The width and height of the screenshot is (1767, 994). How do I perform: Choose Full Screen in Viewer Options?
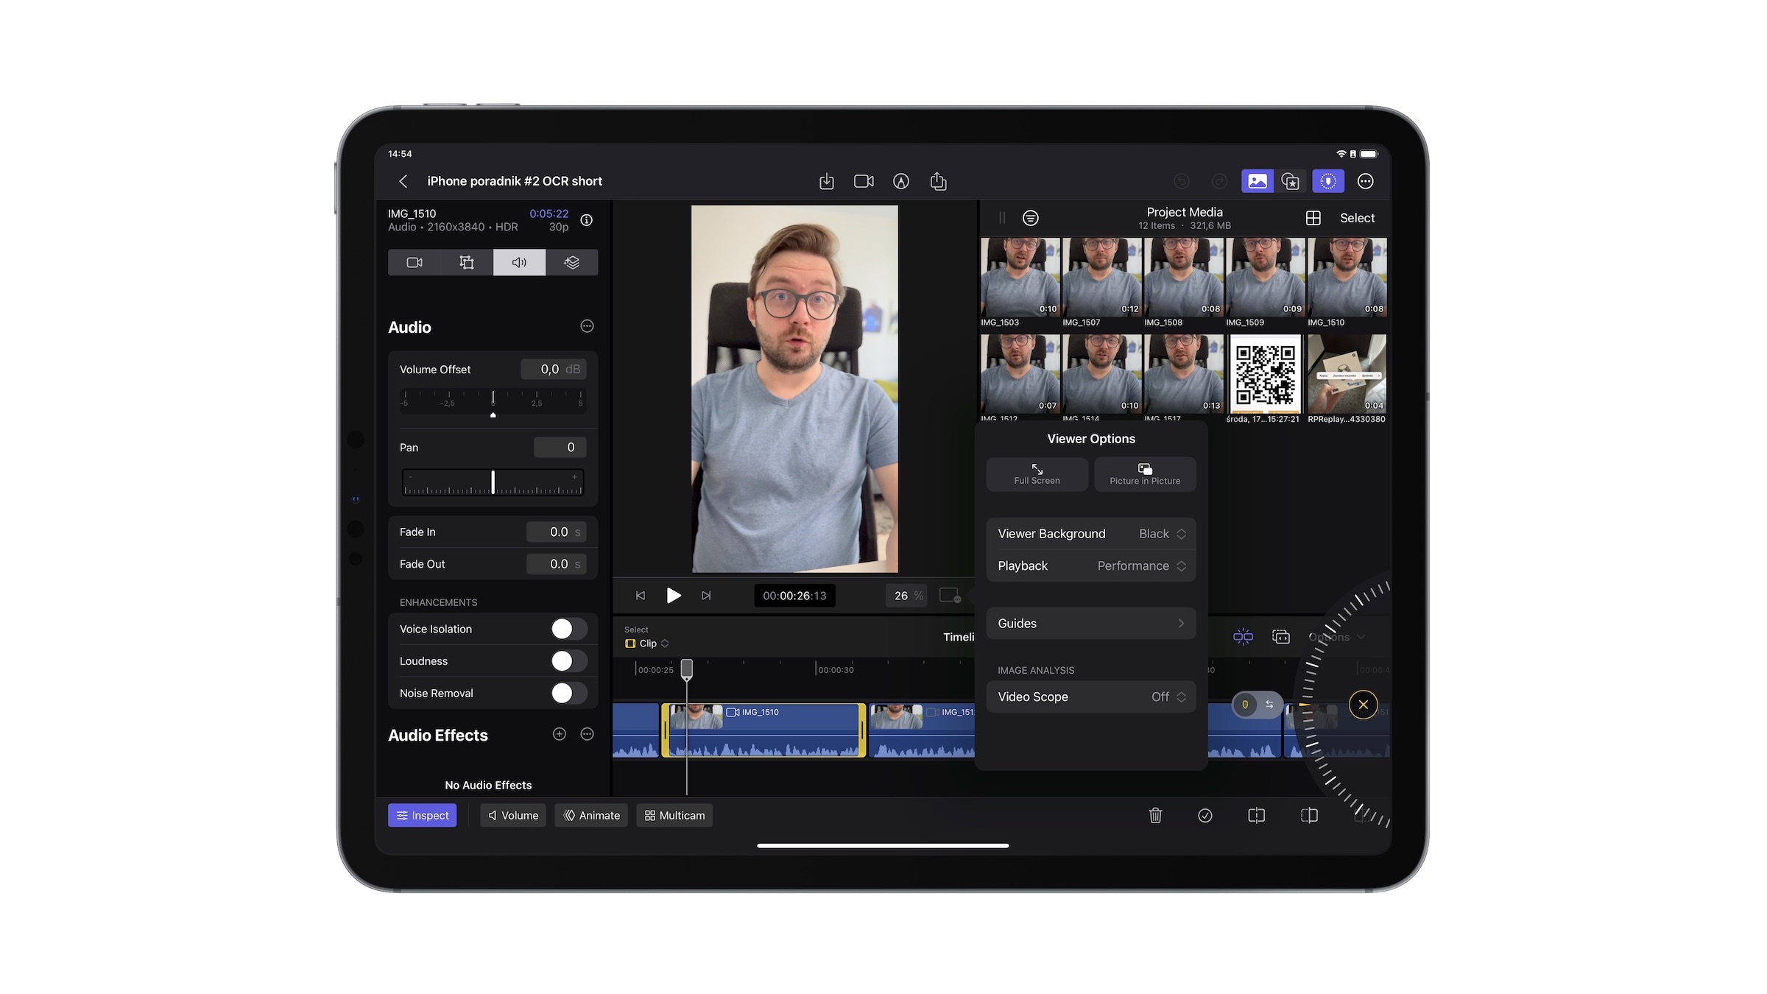tap(1037, 474)
